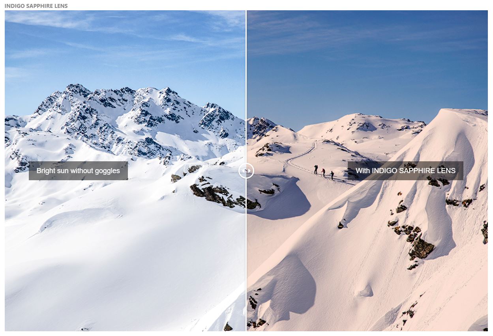Click the vertical white divider line above the handle
This screenshot has height=336, width=493.
point(246,87)
